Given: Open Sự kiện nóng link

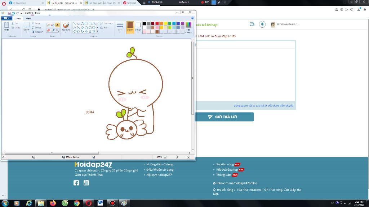Looking at the screenshot, I should click(225, 165).
